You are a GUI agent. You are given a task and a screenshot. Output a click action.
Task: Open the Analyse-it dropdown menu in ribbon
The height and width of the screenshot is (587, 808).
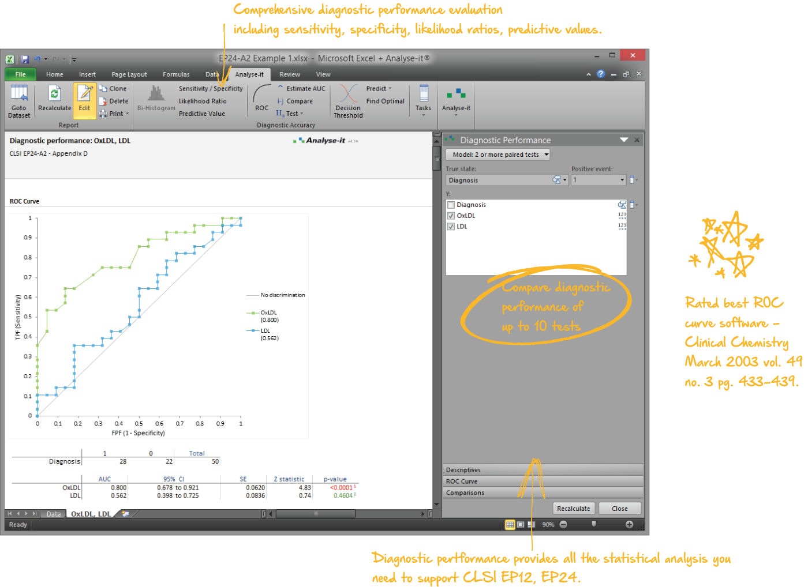[456, 101]
